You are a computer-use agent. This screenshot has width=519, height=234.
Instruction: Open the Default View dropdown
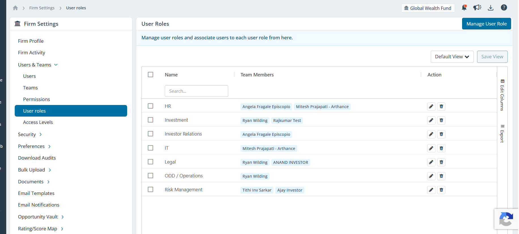(x=452, y=57)
